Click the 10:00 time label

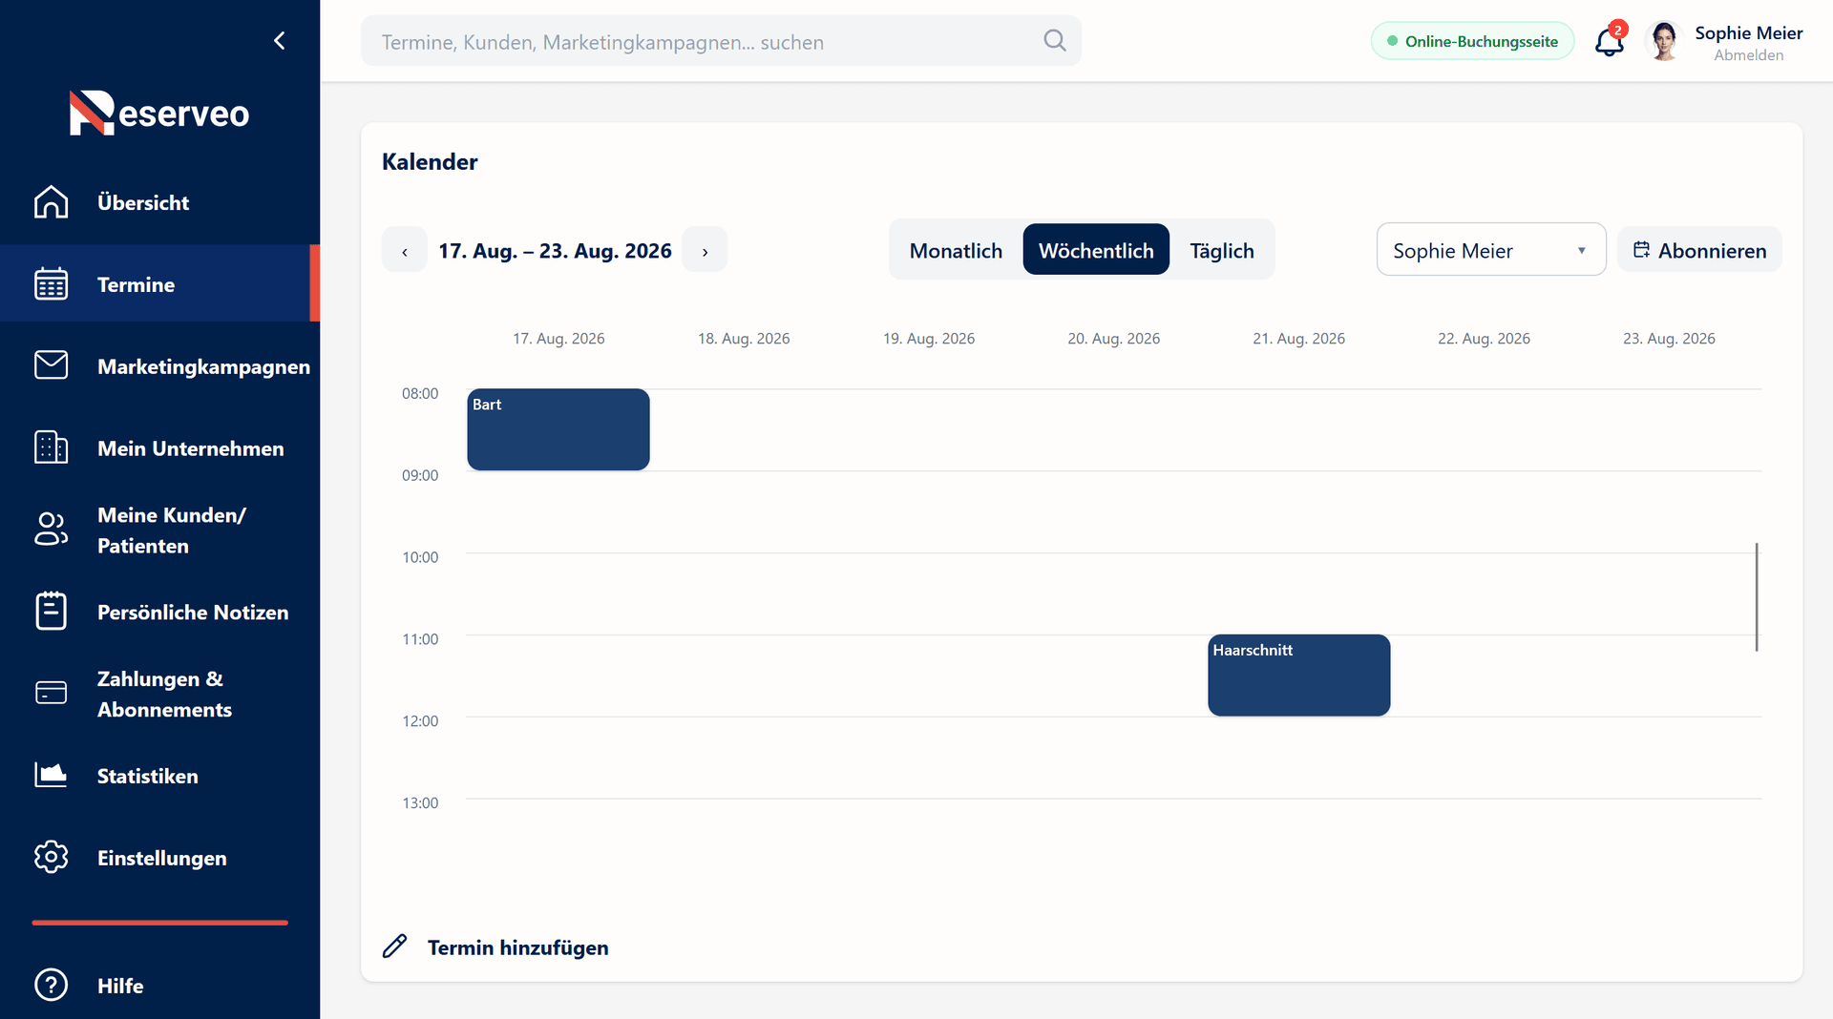(420, 557)
